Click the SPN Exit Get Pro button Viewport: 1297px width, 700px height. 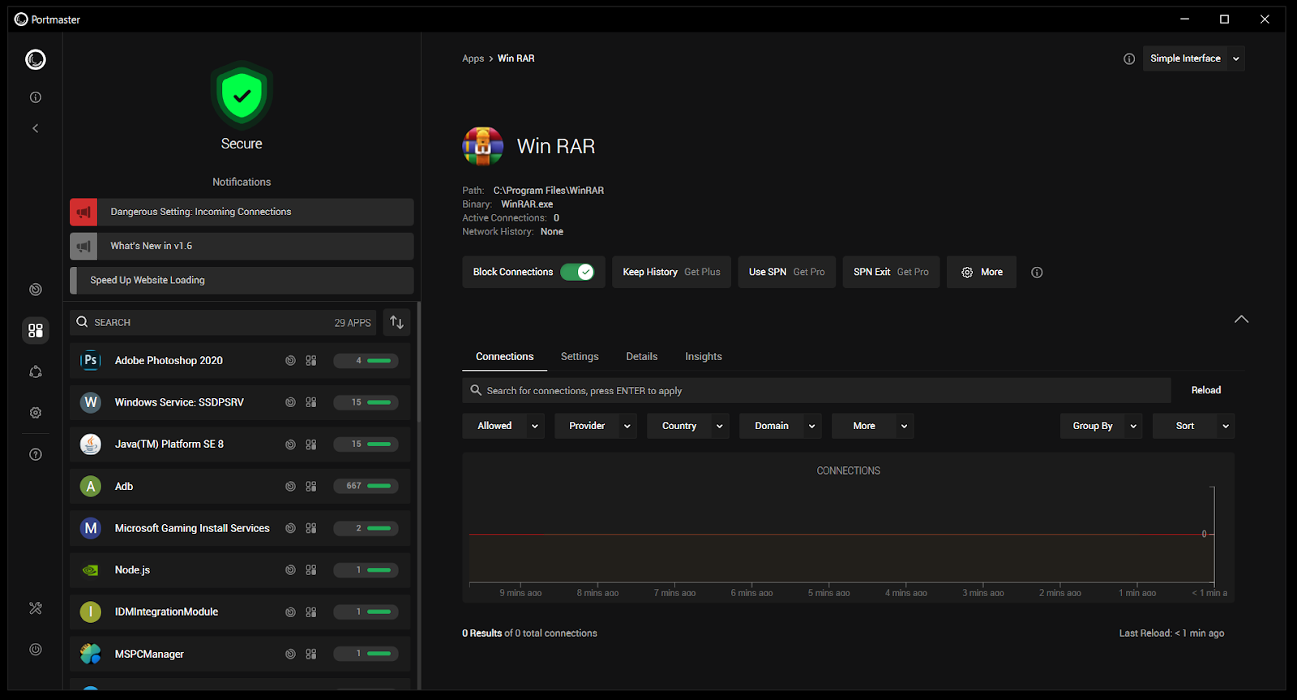point(891,272)
